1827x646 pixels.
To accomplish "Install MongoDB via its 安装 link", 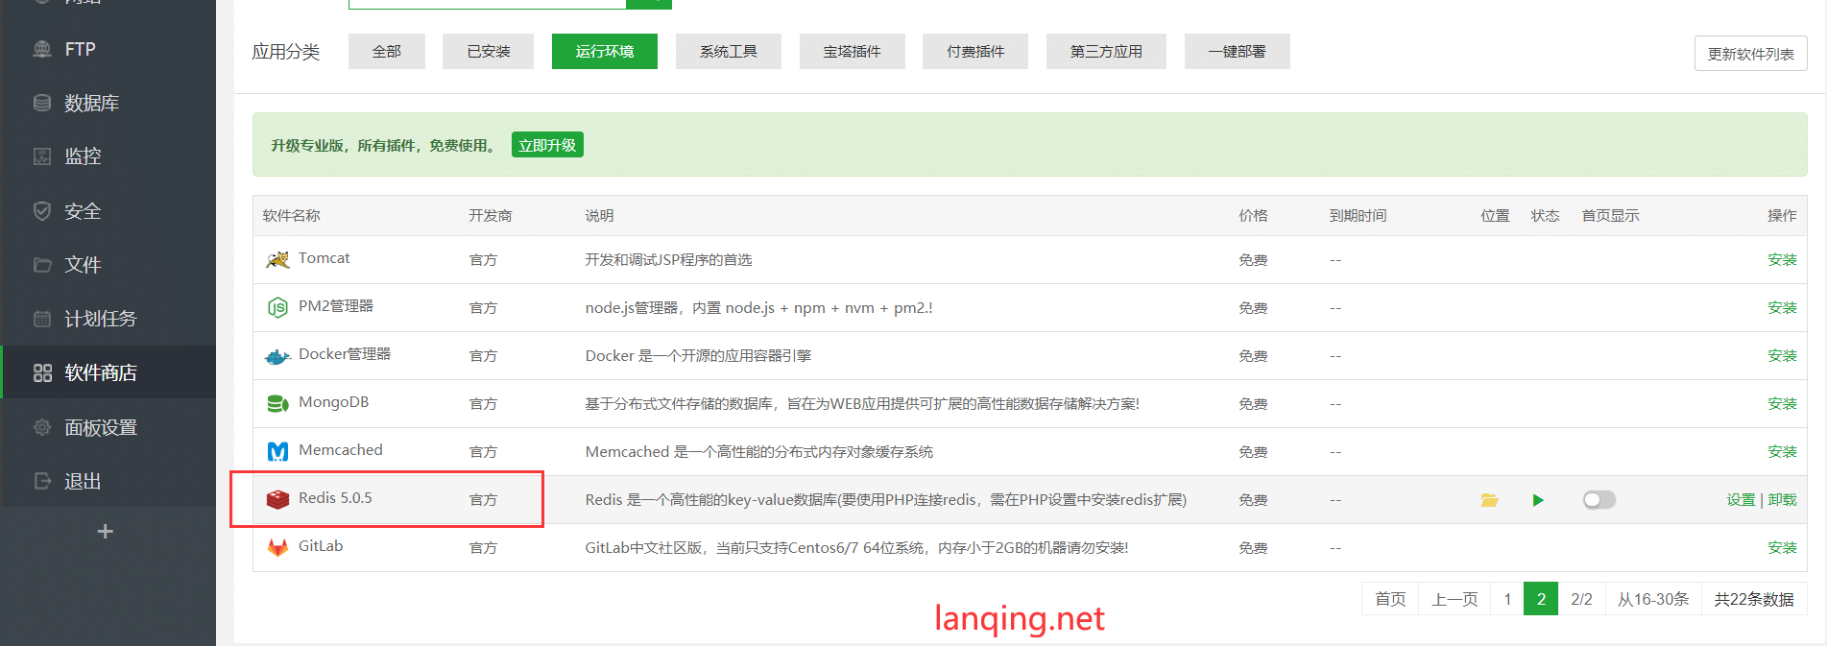I will (x=1782, y=403).
